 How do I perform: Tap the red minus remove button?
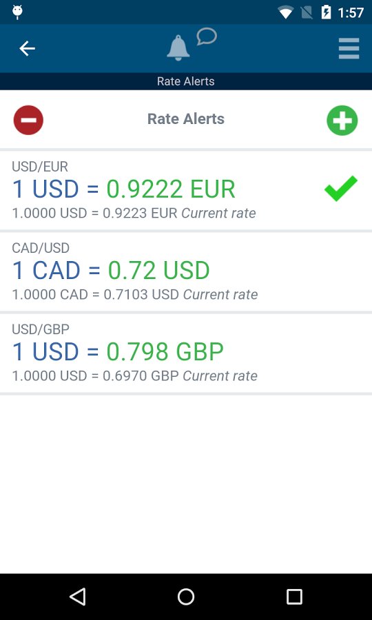pyautogui.click(x=28, y=120)
